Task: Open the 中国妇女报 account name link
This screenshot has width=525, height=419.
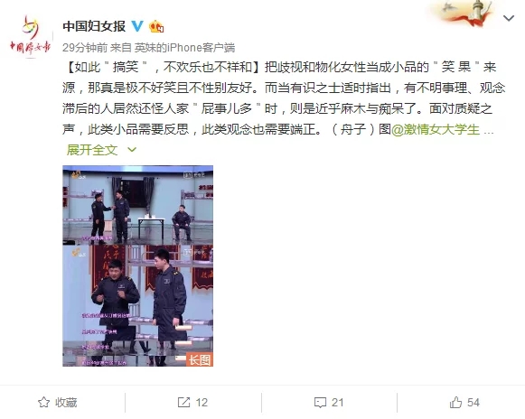Action: [x=94, y=26]
